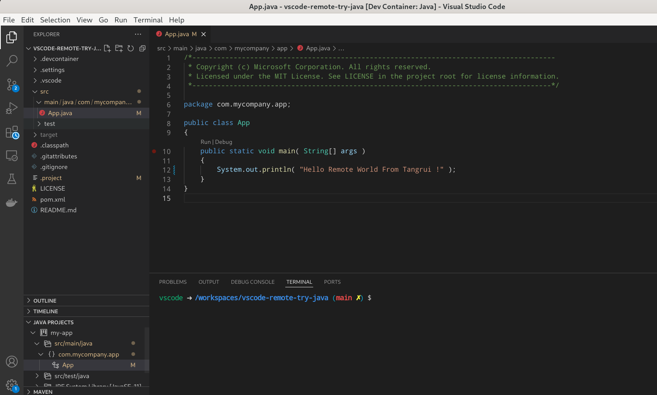Open the Remote Explorer view
Image resolution: width=657 pixels, height=395 pixels.
(12, 156)
